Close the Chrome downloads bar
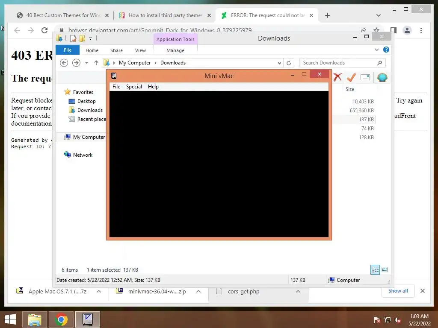 423,291
